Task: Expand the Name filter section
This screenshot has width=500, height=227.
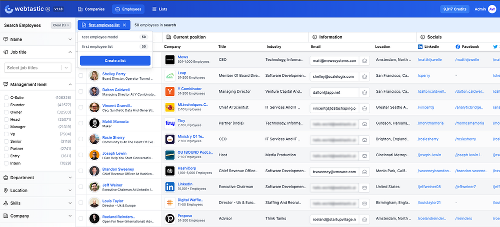Action: click(37, 39)
